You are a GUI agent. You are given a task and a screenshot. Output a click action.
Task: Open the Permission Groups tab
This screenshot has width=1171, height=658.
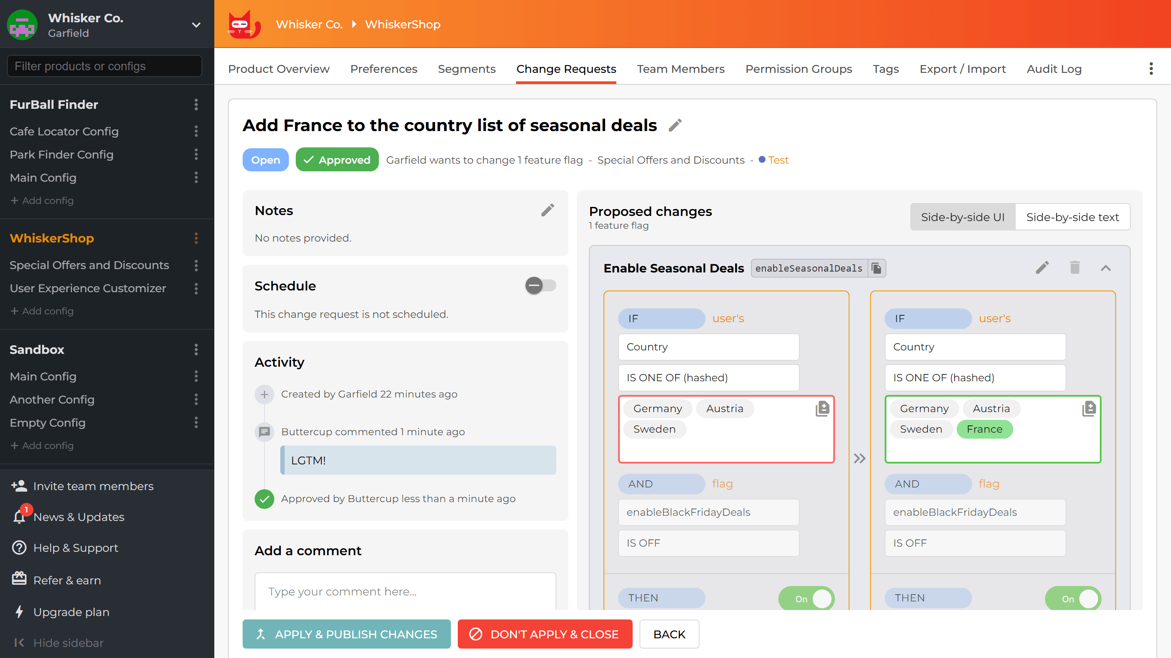[799, 69]
